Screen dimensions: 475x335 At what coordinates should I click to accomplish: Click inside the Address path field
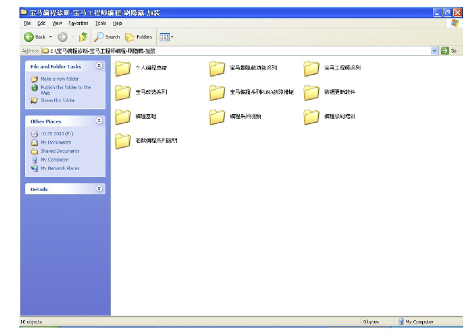(x=237, y=51)
